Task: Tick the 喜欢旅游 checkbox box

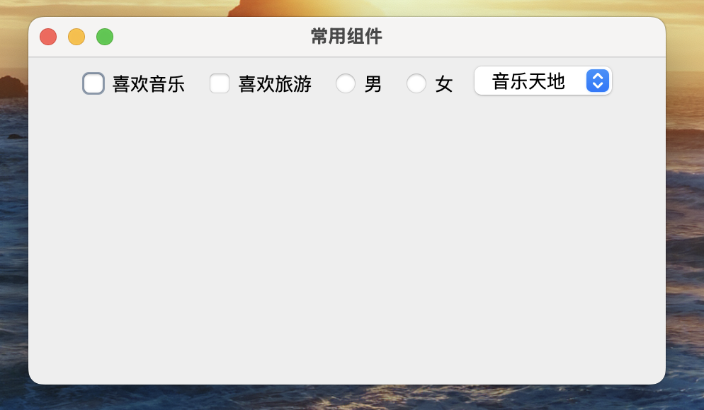Action: [x=220, y=84]
